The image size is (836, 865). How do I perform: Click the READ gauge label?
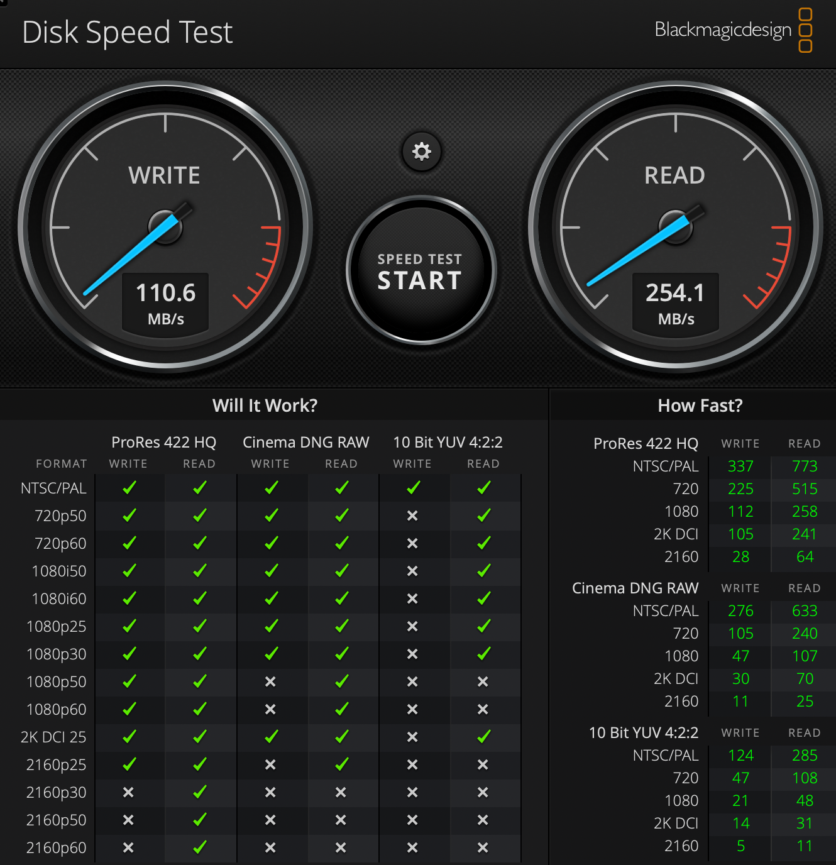point(674,175)
